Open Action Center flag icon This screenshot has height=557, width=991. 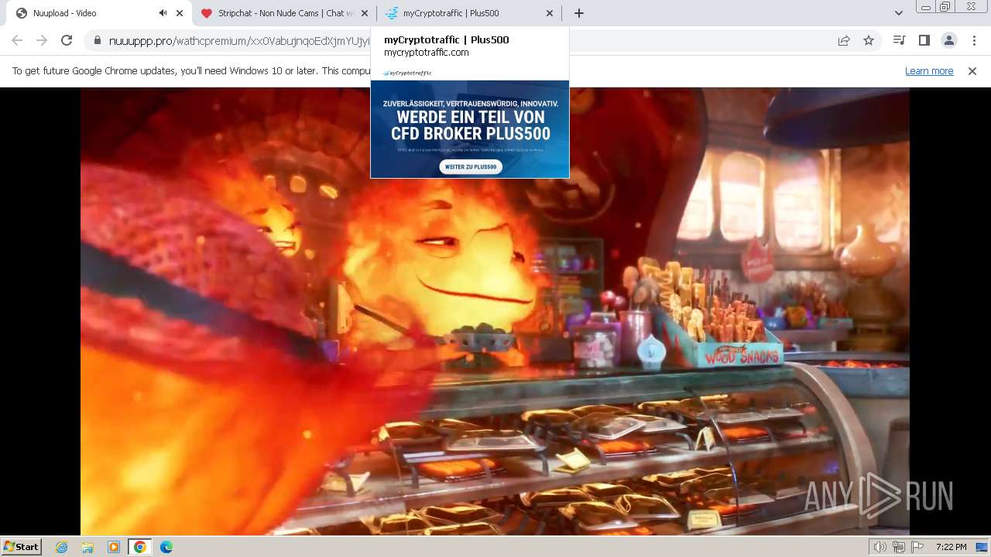click(917, 547)
